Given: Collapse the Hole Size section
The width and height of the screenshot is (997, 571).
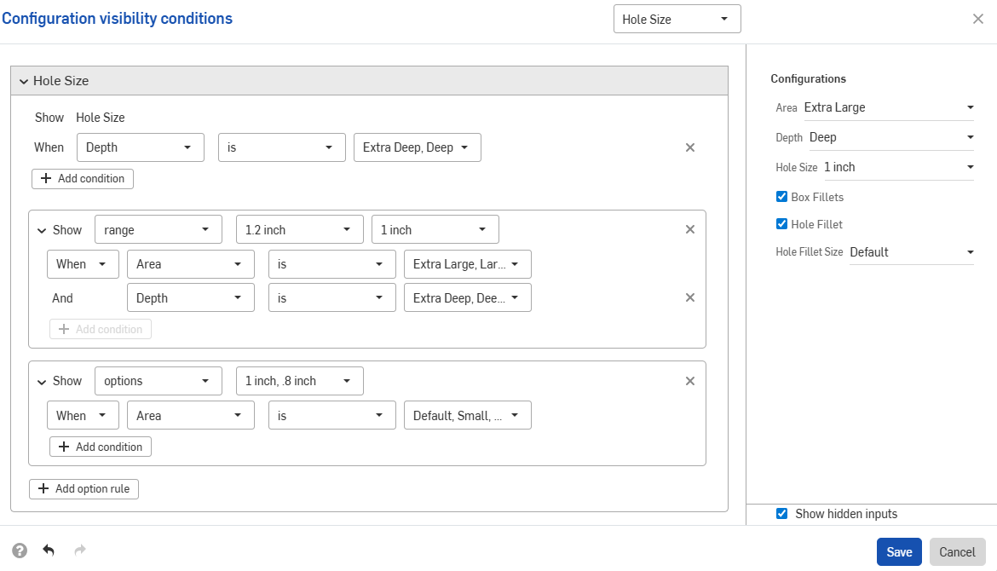Looking at the screenshot, I should pyautogui.click(x=24, y=80).
